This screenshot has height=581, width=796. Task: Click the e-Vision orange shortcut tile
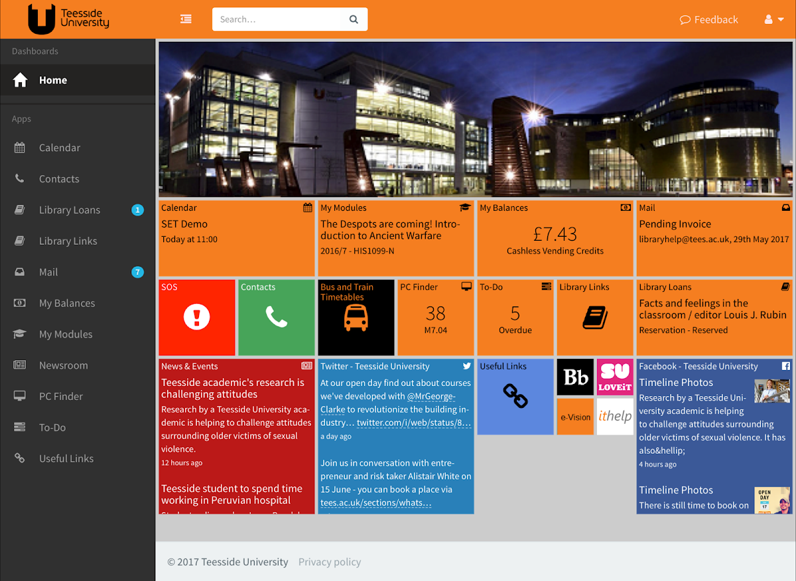pyautogui.click(x=575, y=417)
